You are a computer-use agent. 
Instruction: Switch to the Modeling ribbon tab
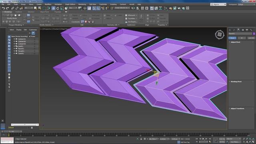[x=8, y=12]
